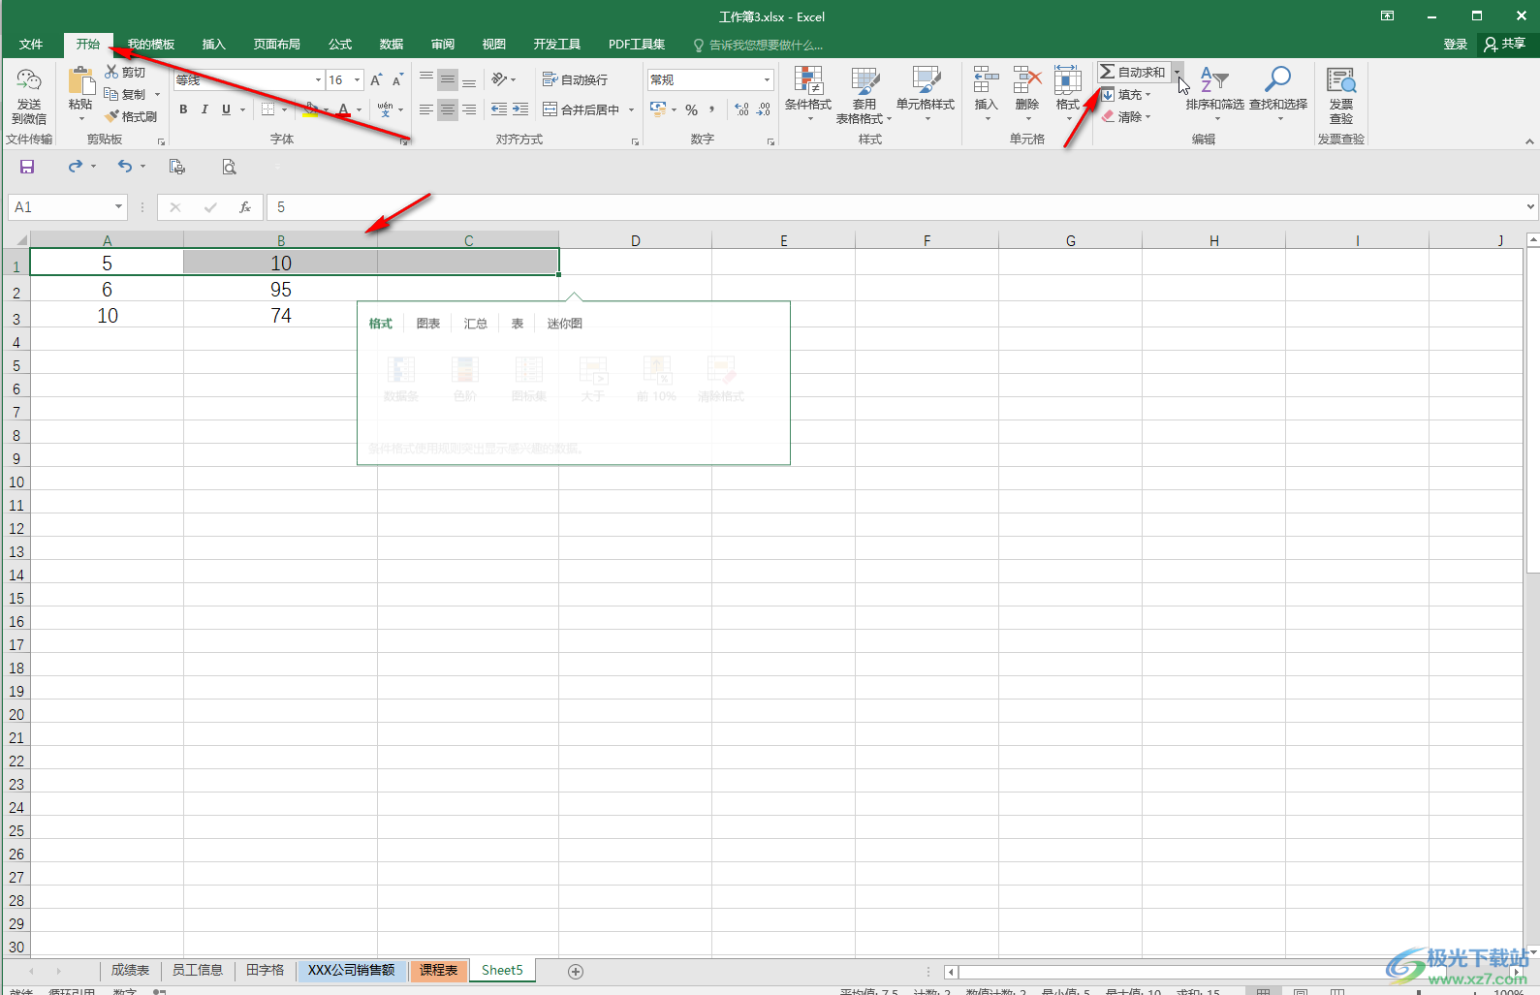Image resolution: width=1540 pixels, height=995 pixels.
Task: Open the font size dropdown showing 16
Action: (358, 79)
